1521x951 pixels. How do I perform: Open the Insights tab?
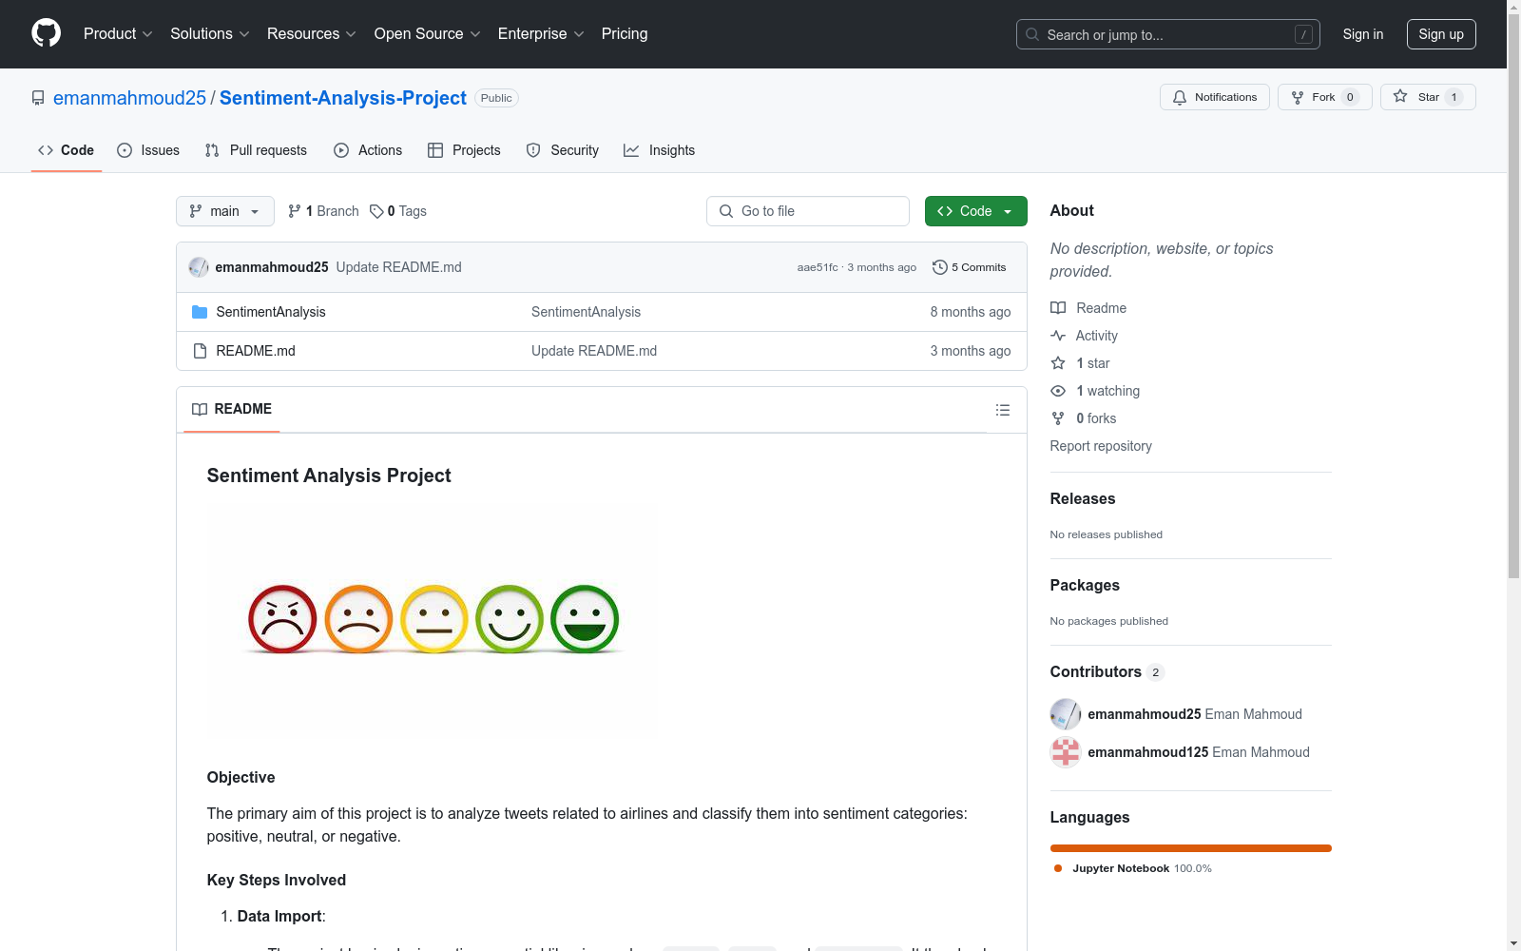tap(660, 150)
